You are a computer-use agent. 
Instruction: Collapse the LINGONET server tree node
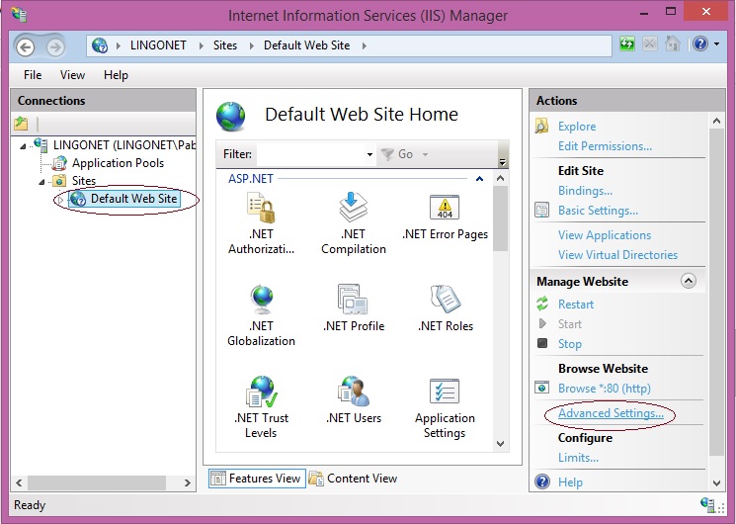[23, 146]
